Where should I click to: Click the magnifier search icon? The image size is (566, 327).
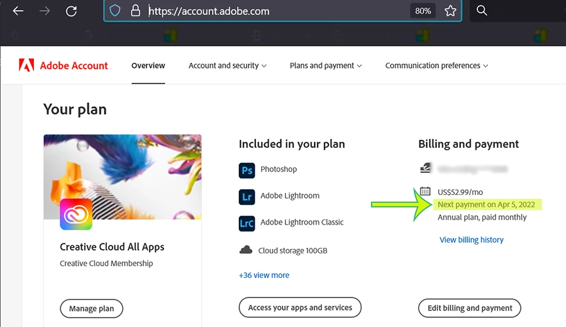[482, 11]
